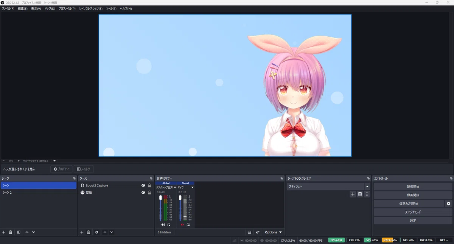
Task: Click 配信開始 to start streaming
Action: pyautogui.click(x=413, y=186)
